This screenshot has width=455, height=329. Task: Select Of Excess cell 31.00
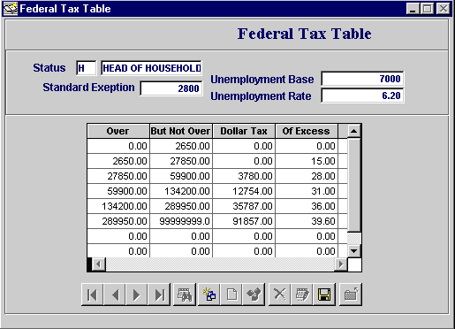coord(307,191)
